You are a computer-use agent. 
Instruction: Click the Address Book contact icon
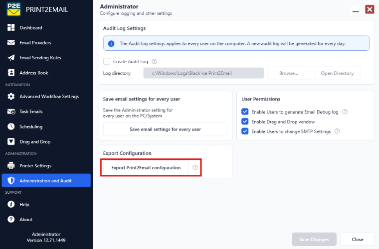pyautogui.click(x=11, y=73)
